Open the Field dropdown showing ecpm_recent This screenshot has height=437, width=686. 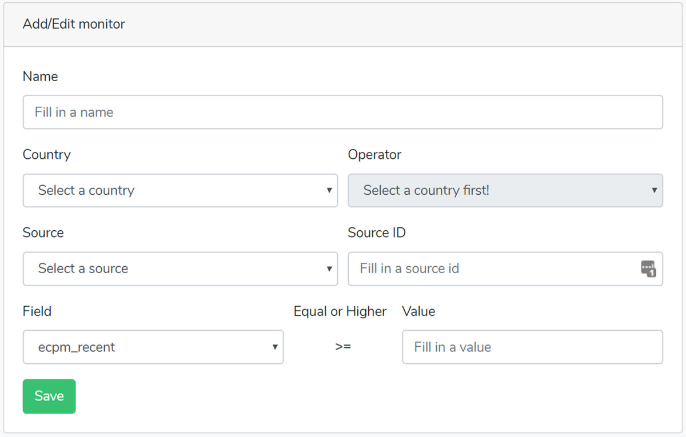click(153, 347)
